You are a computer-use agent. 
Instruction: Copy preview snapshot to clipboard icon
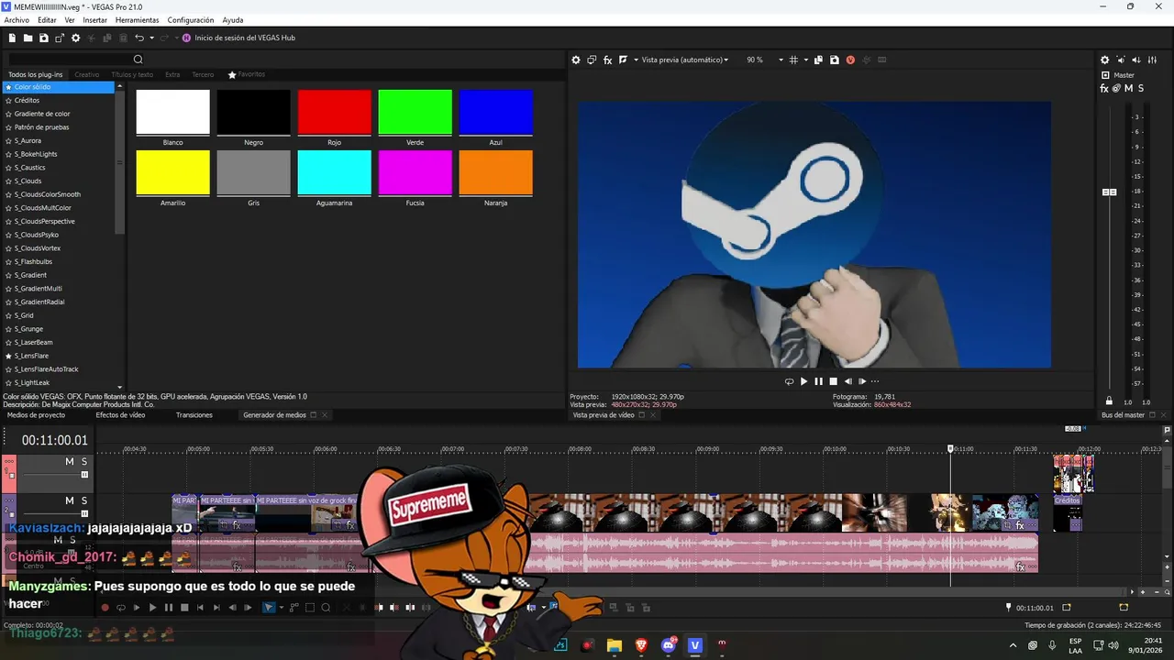pos(819,60)
